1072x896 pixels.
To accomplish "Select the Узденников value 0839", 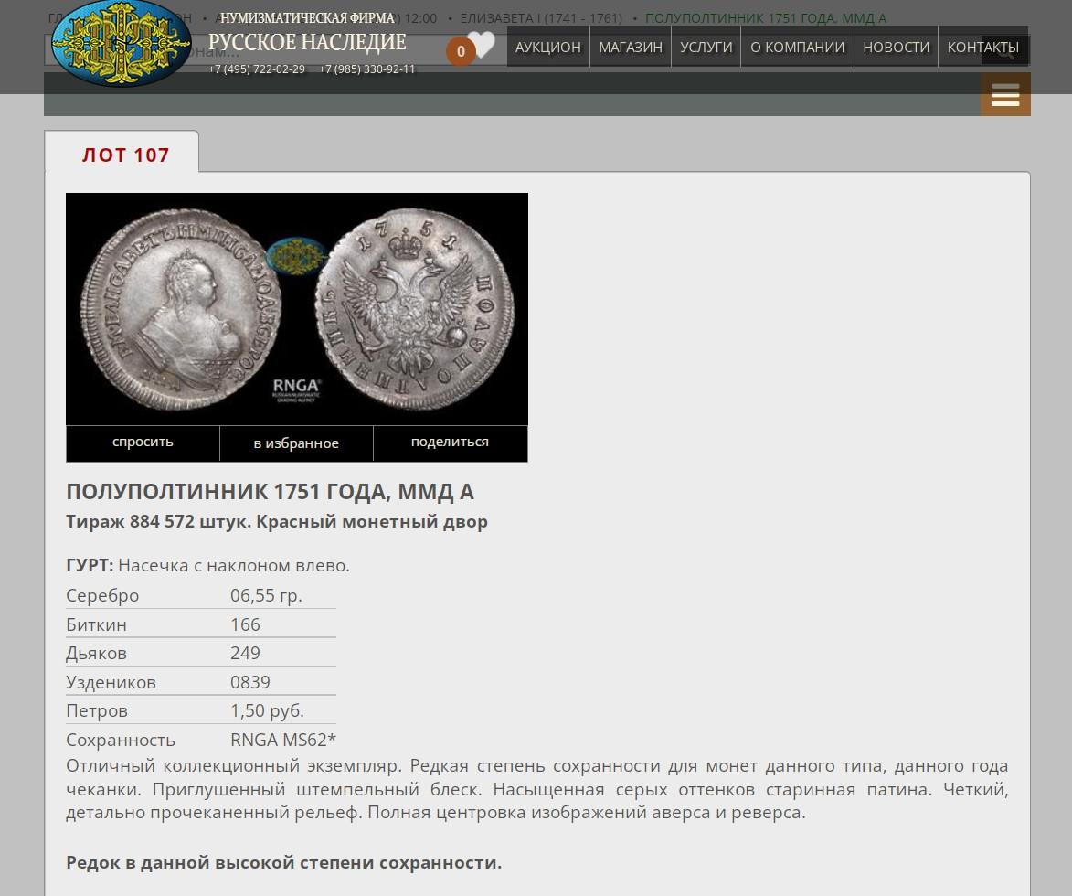I will (250, 682).
